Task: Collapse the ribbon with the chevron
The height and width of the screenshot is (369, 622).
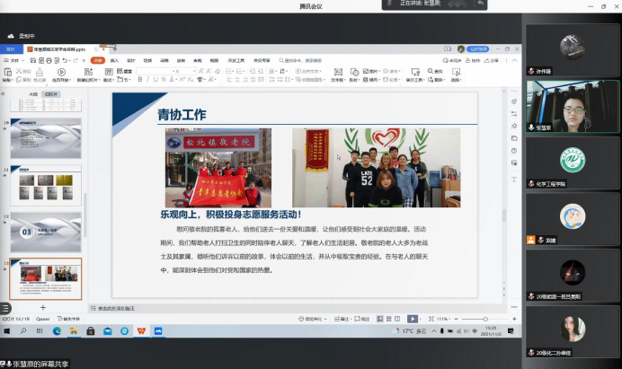Action: 514,61
